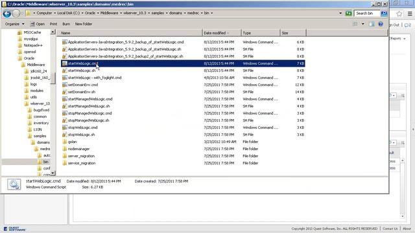Select stopManagedWebLogic.sh file icon
Screen dimensions: 415x233
click(65, 120)
